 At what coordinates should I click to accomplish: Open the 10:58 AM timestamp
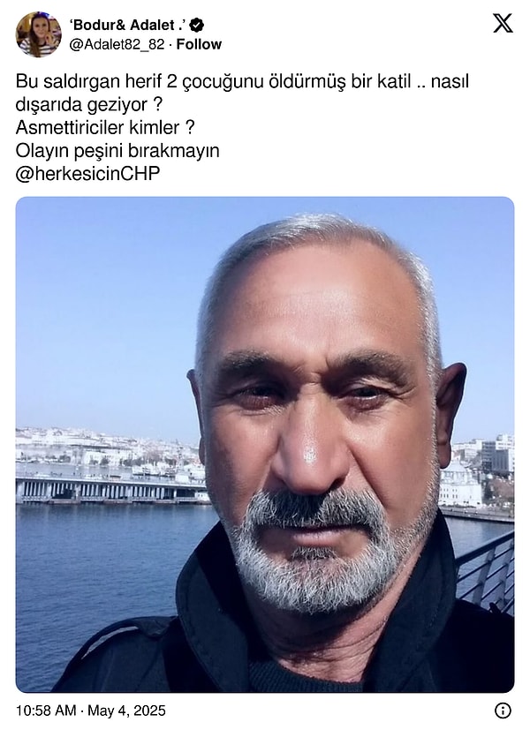pos(46,711)
